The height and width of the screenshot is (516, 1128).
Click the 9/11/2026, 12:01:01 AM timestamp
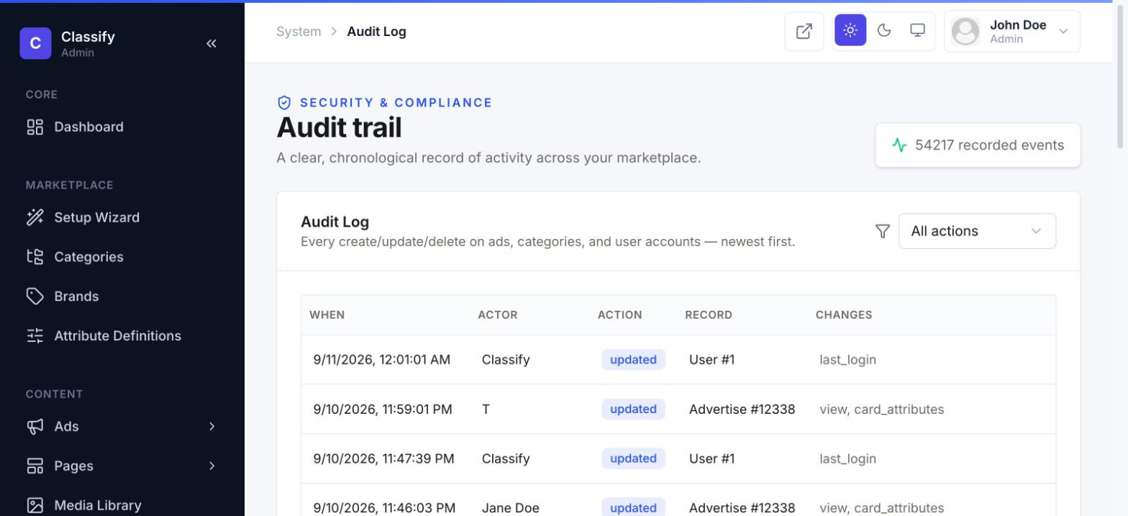(x=382, y=360)
